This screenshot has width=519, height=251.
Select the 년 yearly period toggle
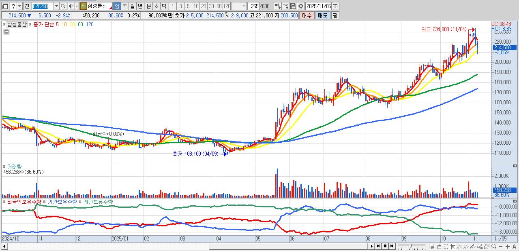[x=140, y=6]
